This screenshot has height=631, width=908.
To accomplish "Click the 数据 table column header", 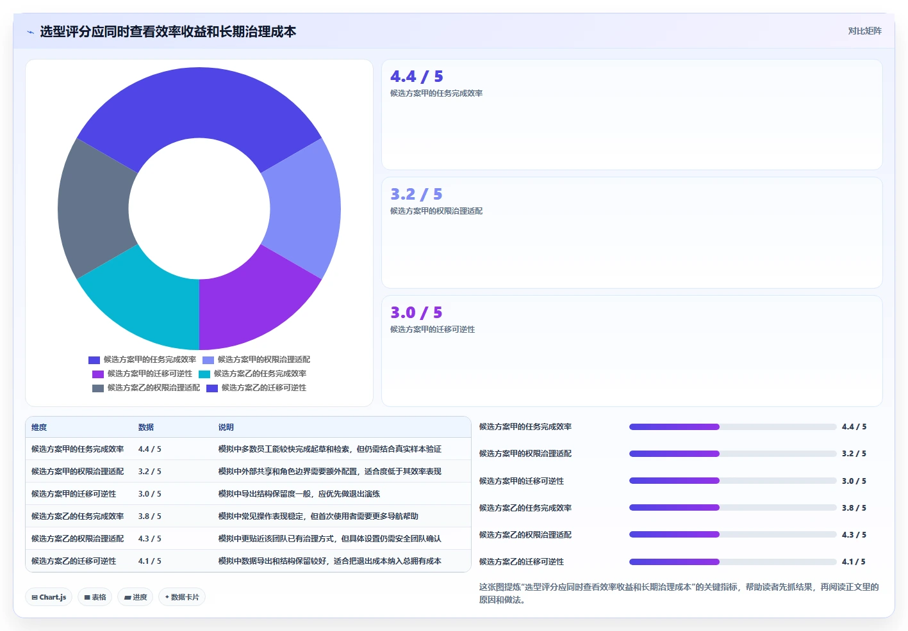I will 146,427.
